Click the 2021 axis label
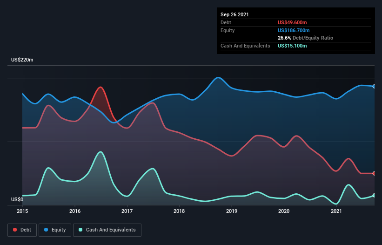Image resolution: width=382 pixels, height=245 pixels. [336, 211]
